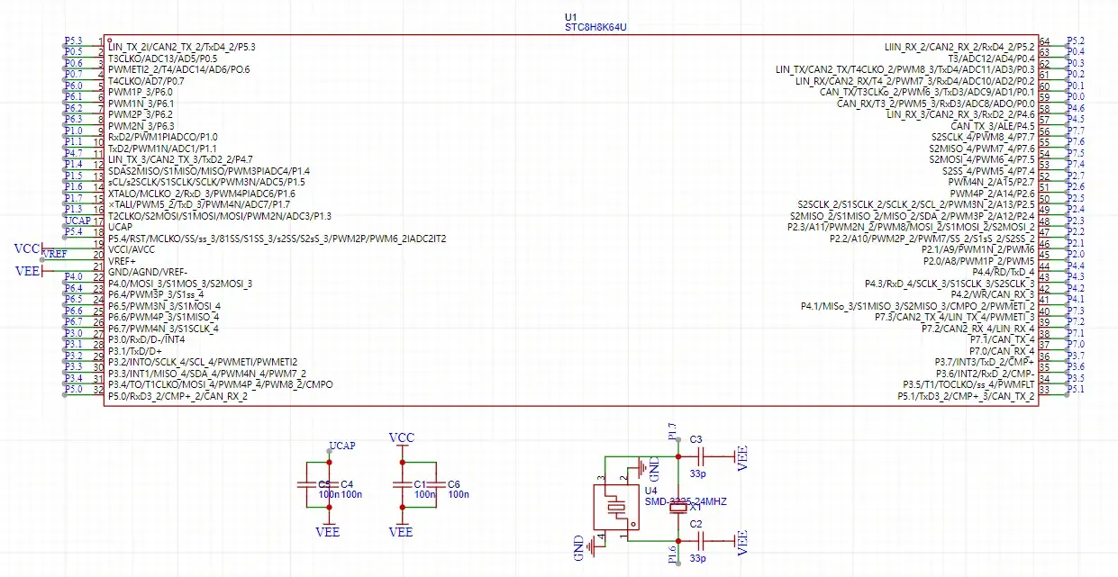
Task: Select pin name PWM4P_2/A14/P2.6
Action: tap(991, 194)
